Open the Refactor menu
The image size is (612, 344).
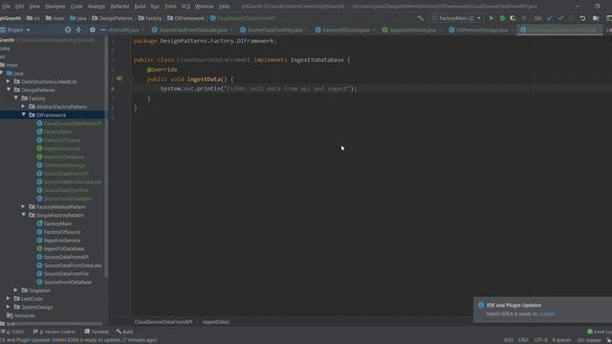[120, 7]
